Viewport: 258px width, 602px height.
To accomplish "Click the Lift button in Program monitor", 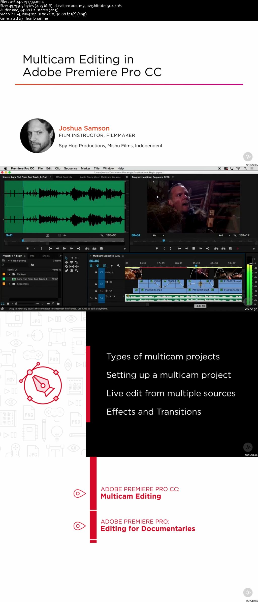I will click(216, 248).
